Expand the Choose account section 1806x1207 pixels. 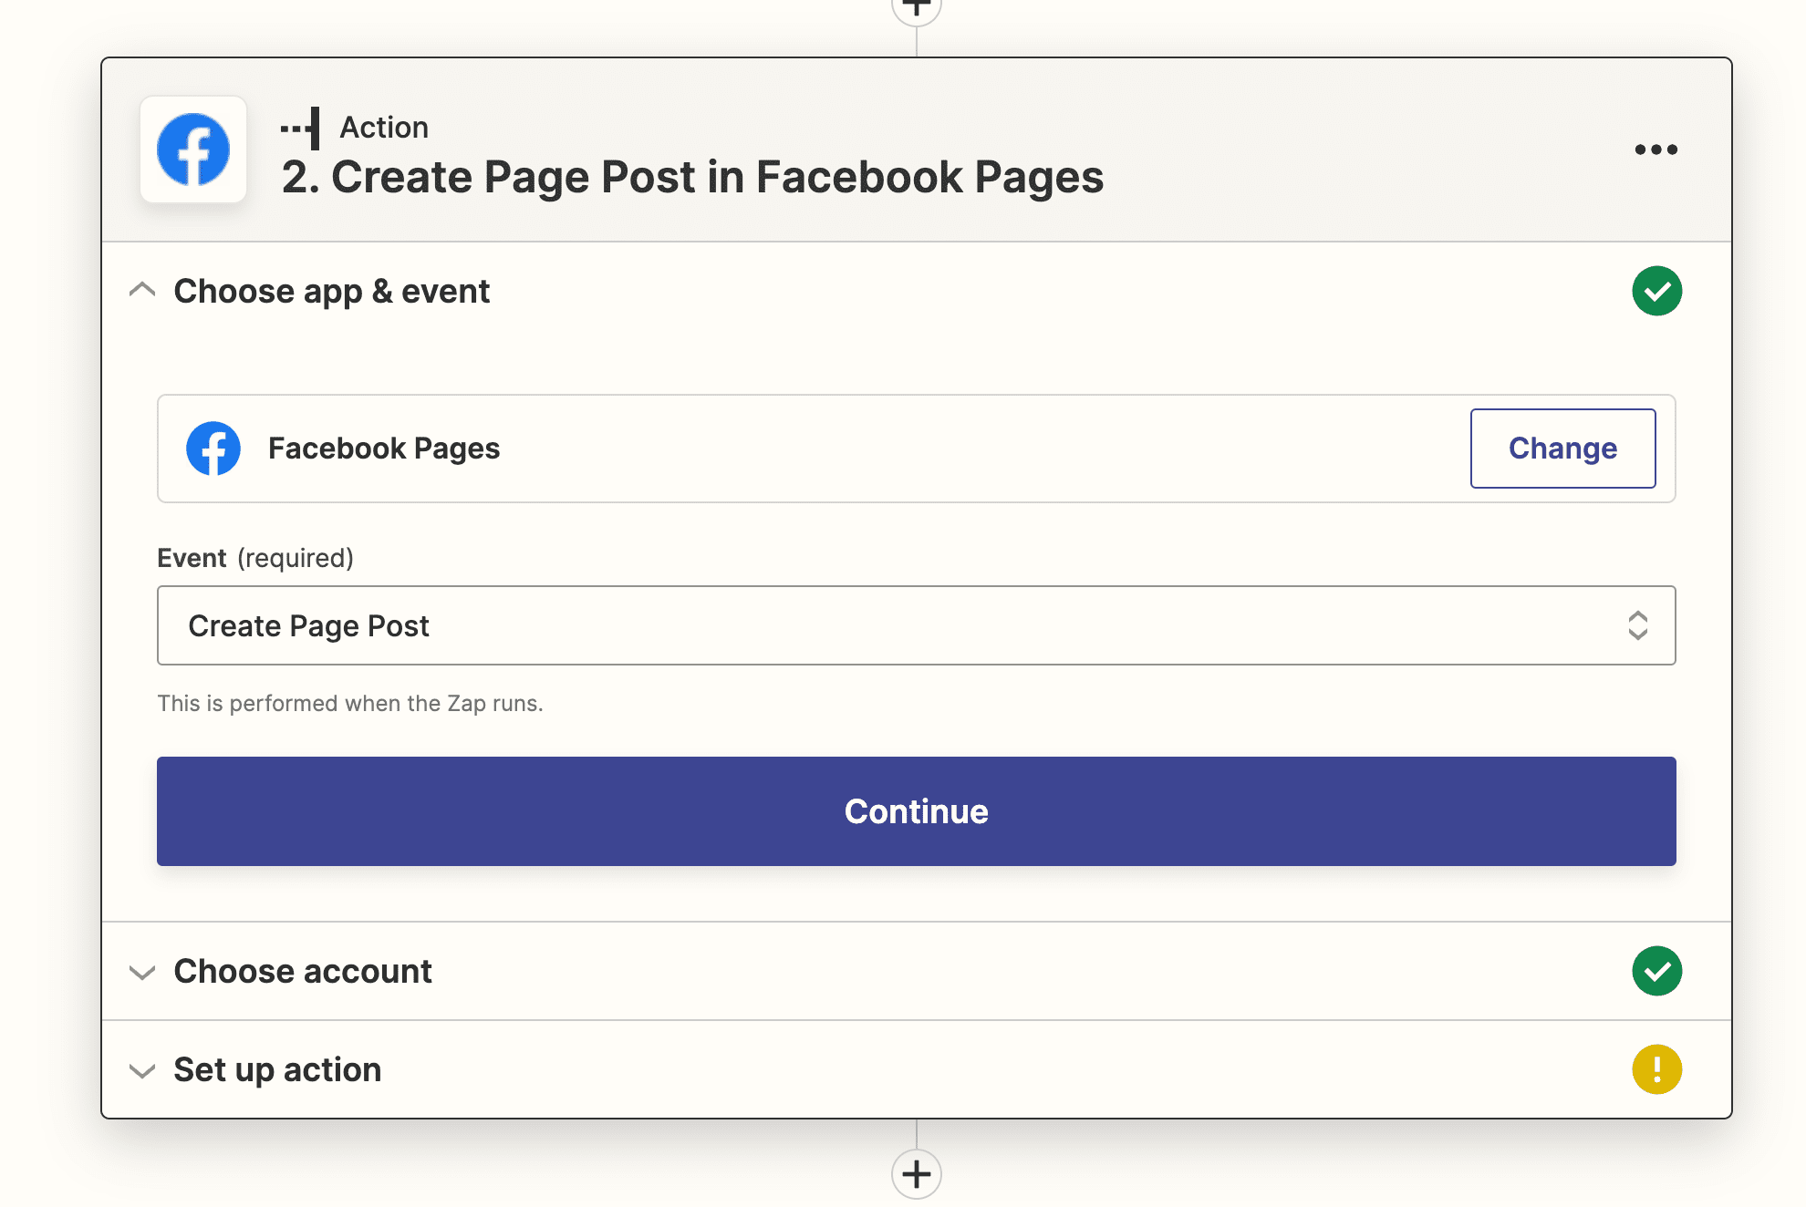[142, 972]
